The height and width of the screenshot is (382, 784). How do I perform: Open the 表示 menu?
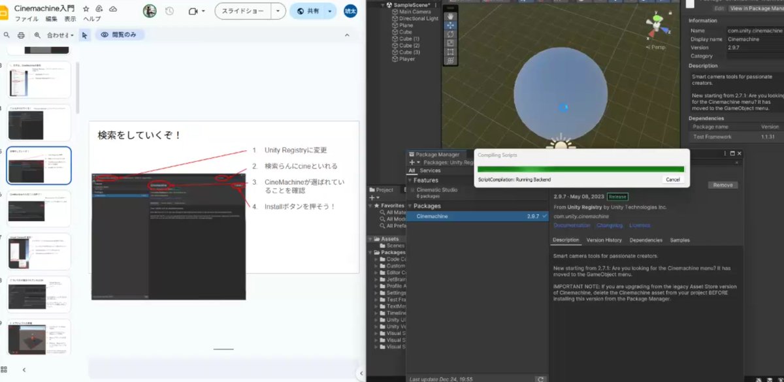(71, 19)
